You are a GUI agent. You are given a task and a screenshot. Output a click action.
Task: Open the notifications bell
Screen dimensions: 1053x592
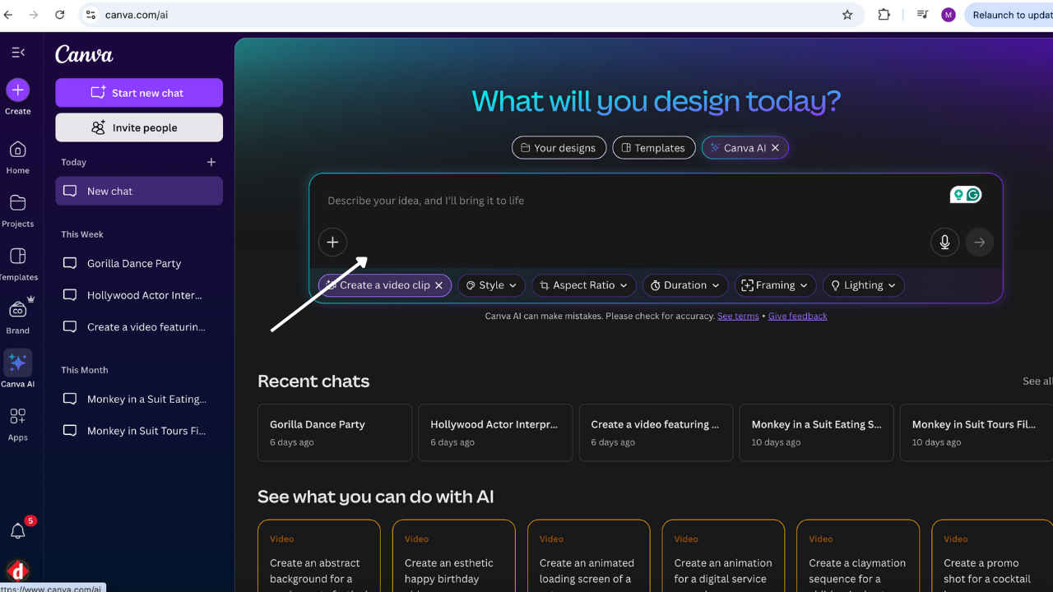(x=18, y=531)
